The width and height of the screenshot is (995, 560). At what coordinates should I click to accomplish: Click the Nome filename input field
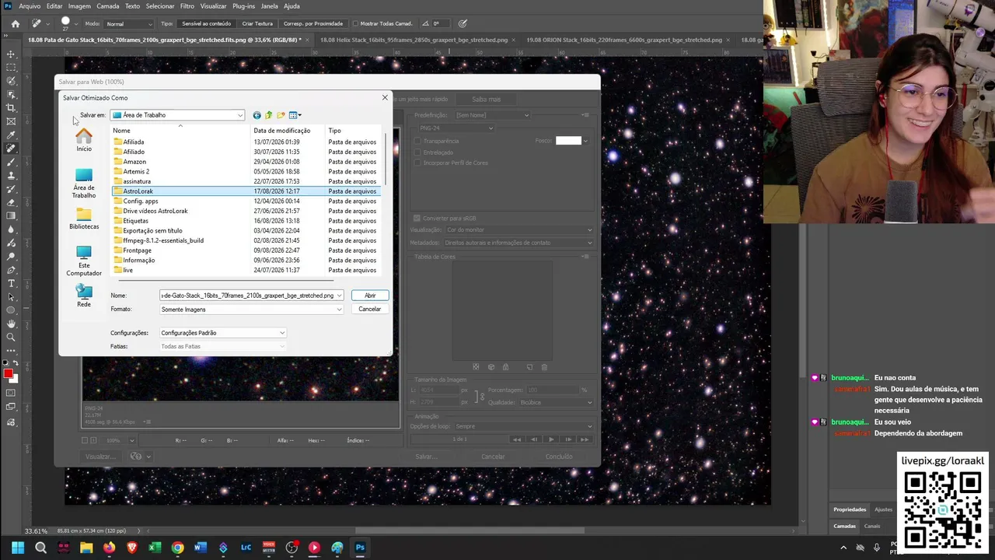point(247,296)
